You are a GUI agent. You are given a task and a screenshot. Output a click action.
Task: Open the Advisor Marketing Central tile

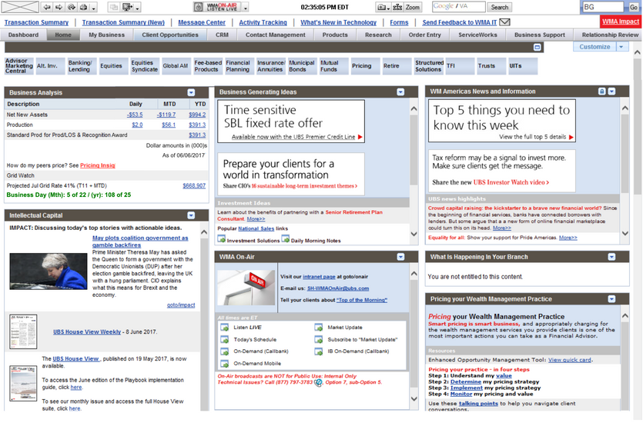point(18,66)
